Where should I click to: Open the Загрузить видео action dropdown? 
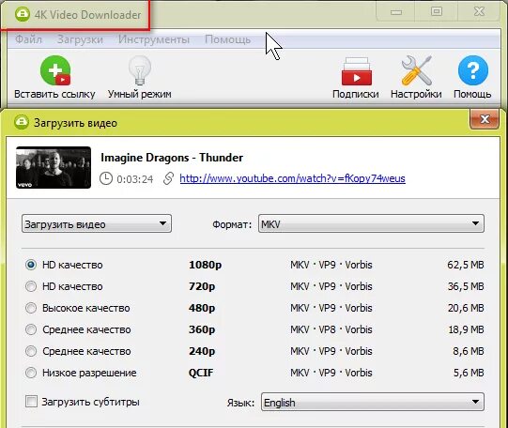(97, 223)
